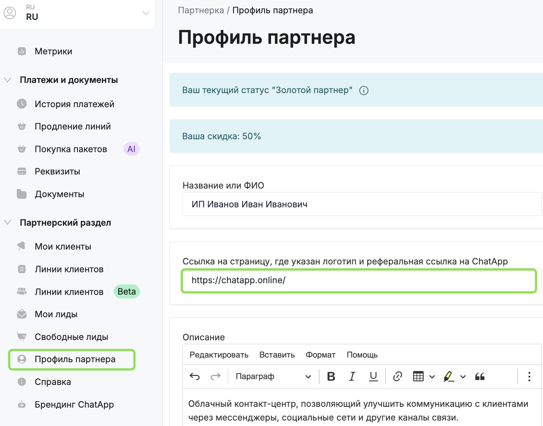
Task: Insert a table via table icon
Action: (x=418, y=376)
